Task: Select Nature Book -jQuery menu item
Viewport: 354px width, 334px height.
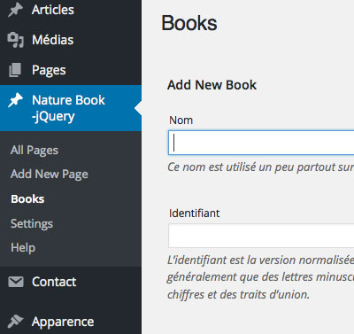Action: (x=71, y=108)
